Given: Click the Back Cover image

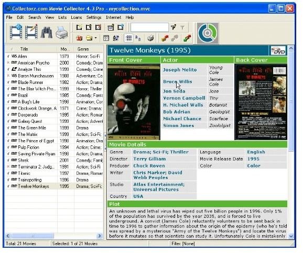Looking at the screenshot, I should click(261, 102).
